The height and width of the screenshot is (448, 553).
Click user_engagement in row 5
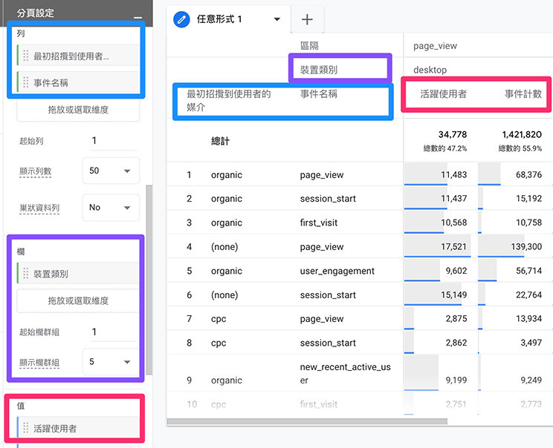click(x=337, y=271)
